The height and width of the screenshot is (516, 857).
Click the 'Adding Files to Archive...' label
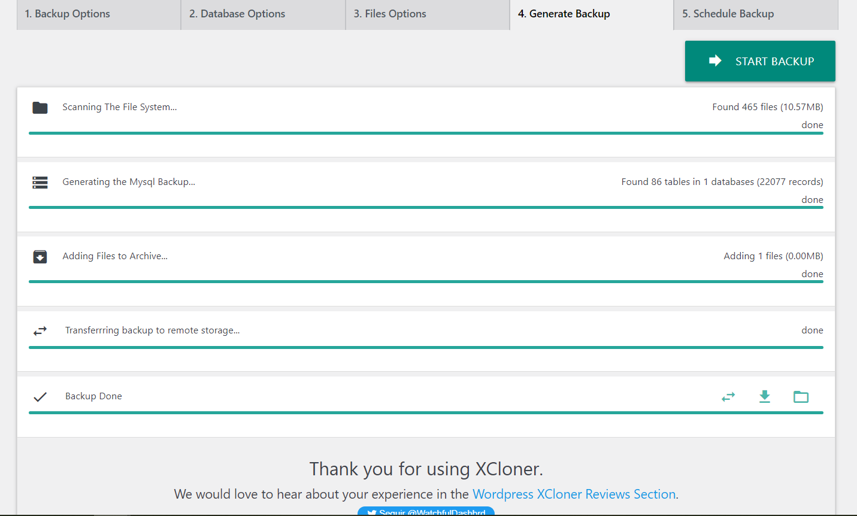[x=115, y=256]
